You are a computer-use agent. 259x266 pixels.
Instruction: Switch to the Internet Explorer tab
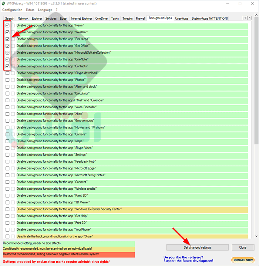click(82, 19)
